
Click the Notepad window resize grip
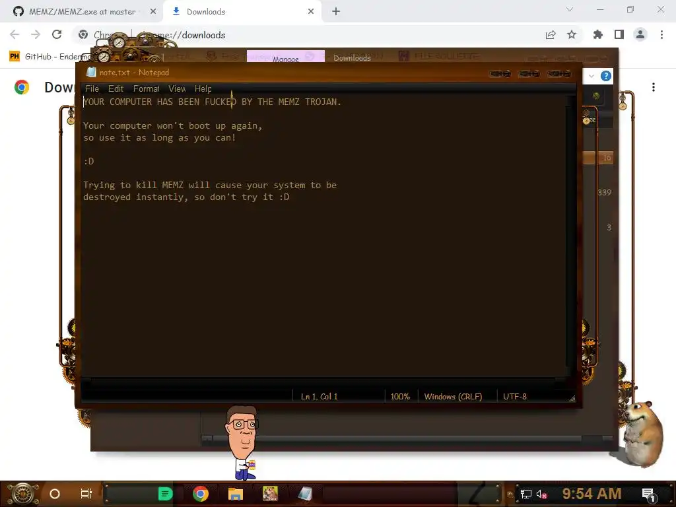[x=572, y=399]
